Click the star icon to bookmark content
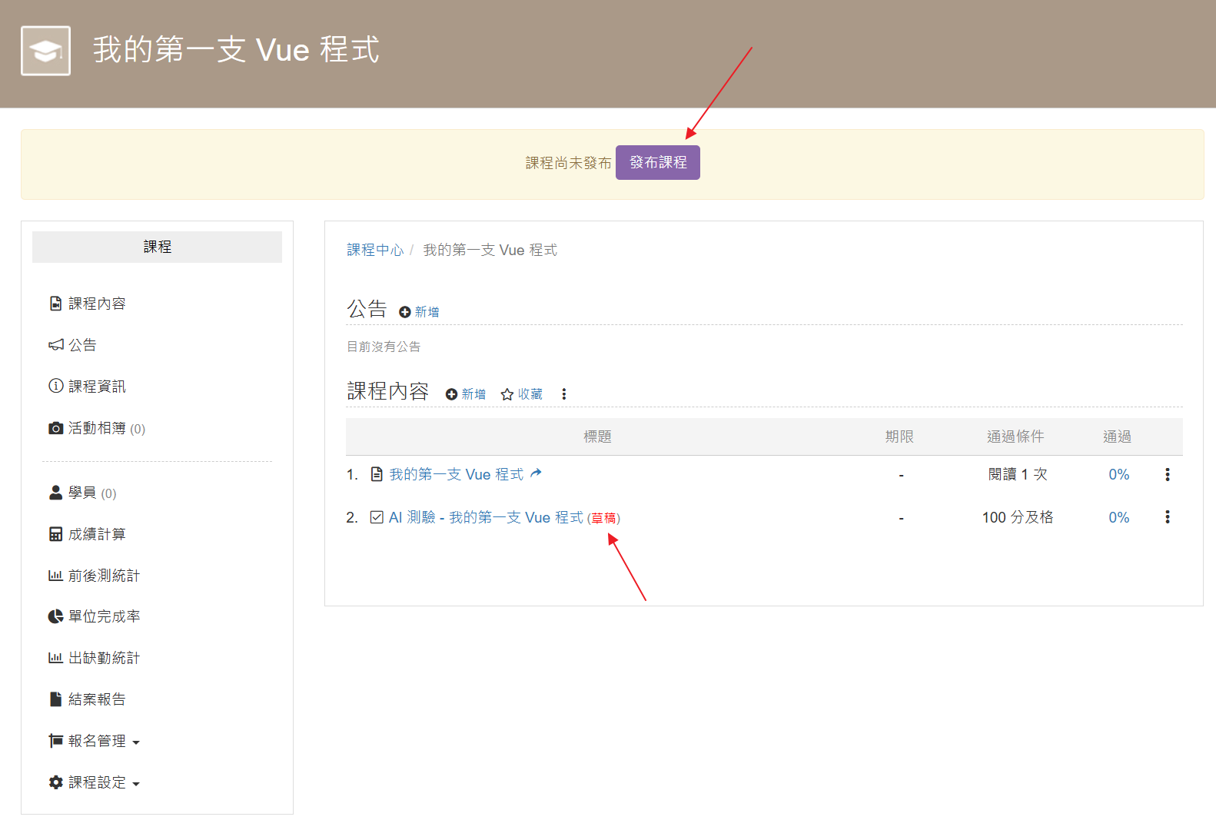 pyautogui.click(x=507, y=394)
